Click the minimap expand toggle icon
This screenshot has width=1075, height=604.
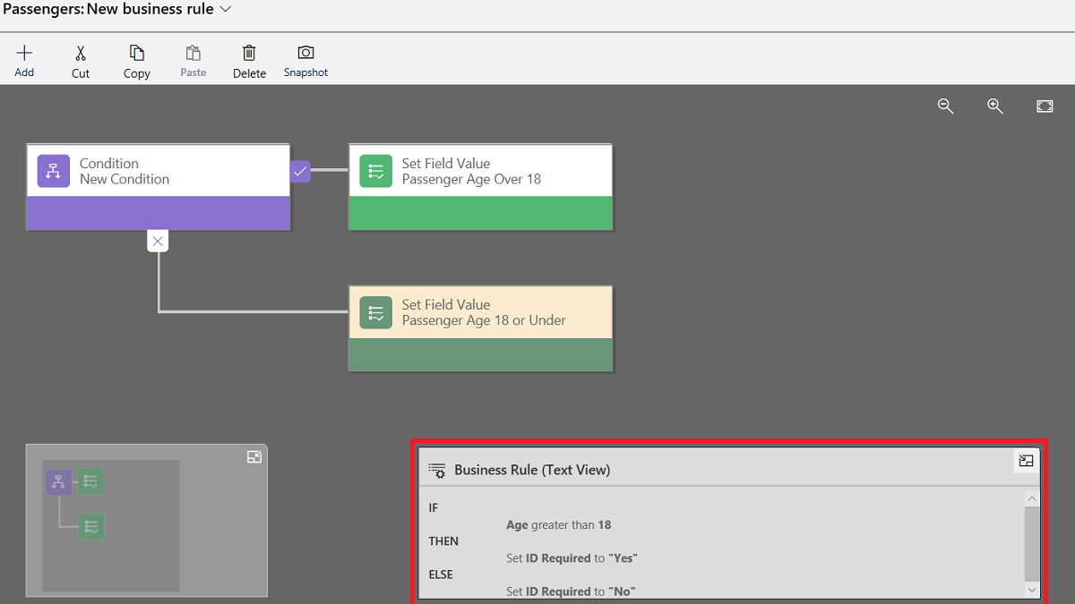[x=254, y=455]
